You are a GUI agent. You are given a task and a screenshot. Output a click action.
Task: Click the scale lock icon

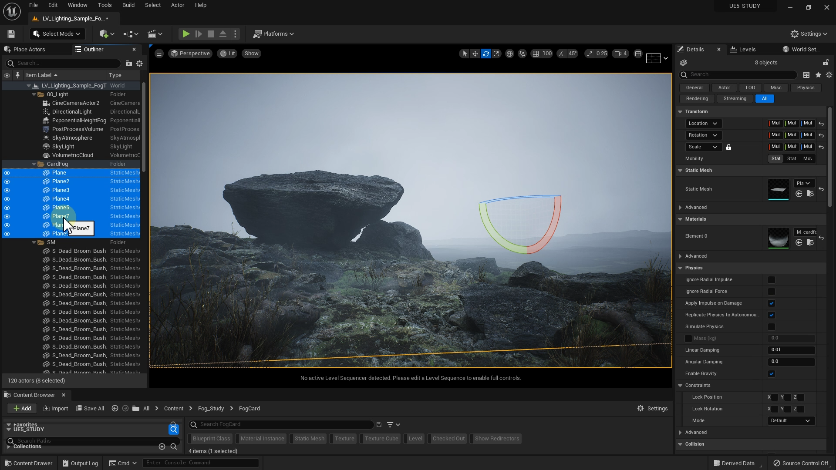728,147
